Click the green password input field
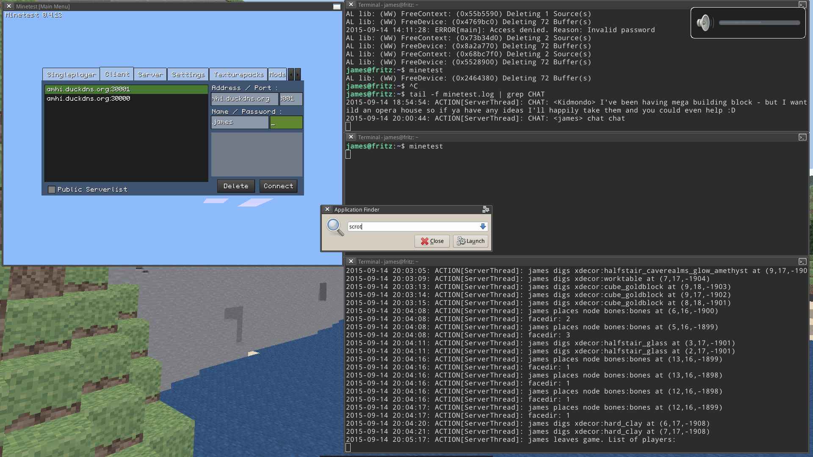Screen dimensions: 813x457 [286, 122]
